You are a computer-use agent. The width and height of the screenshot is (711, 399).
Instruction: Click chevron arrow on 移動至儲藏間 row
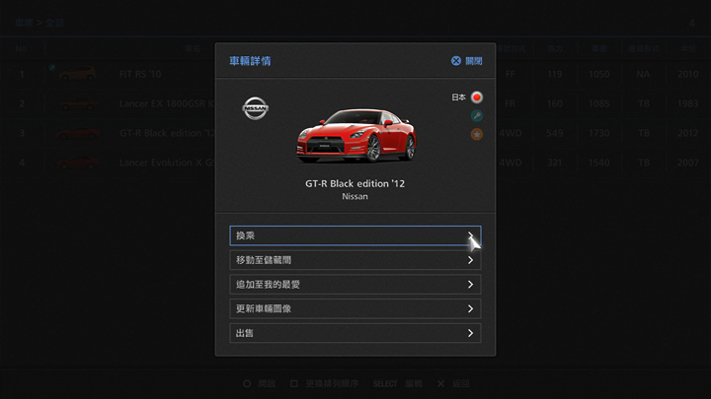470,260
